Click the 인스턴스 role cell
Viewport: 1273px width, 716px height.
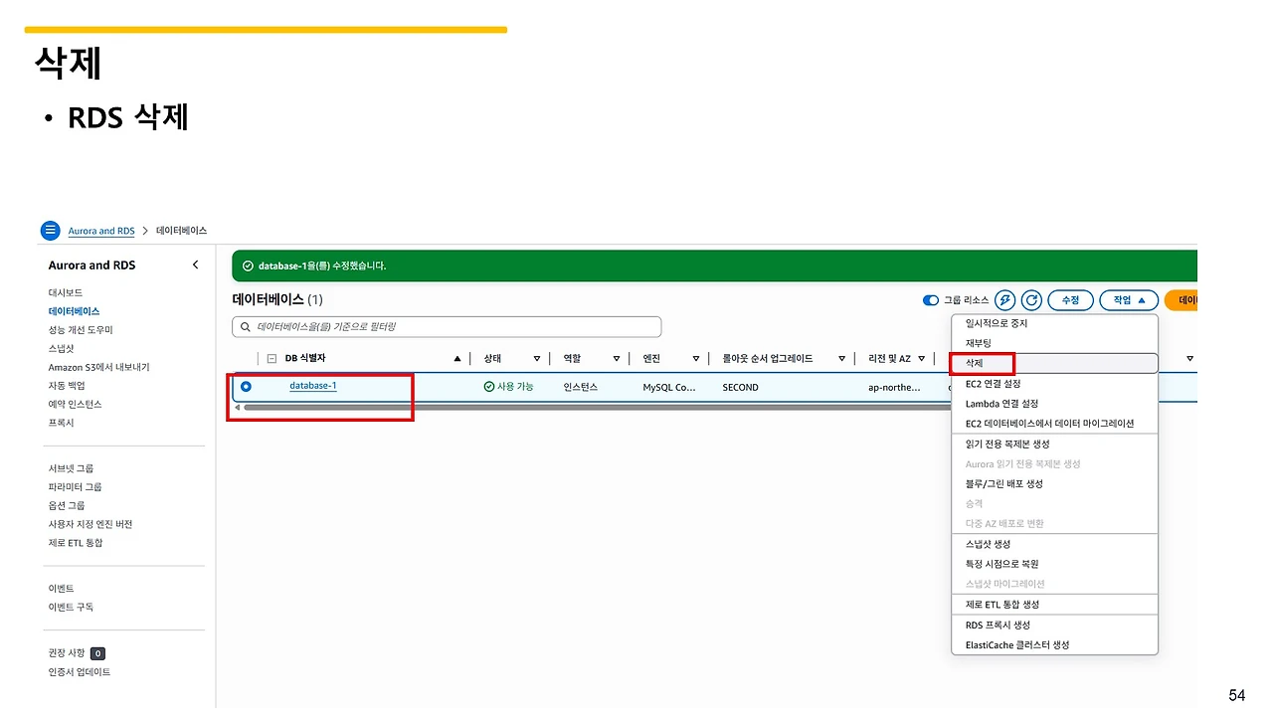tap(581, 387)
